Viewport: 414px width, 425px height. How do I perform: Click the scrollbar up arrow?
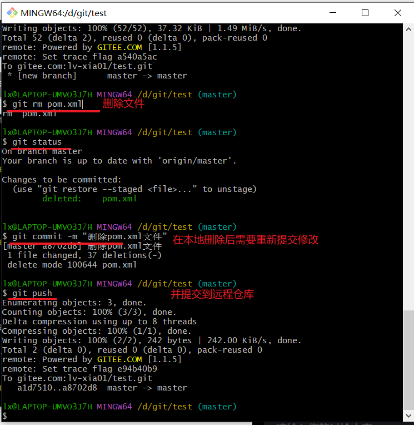click(408, 29)
